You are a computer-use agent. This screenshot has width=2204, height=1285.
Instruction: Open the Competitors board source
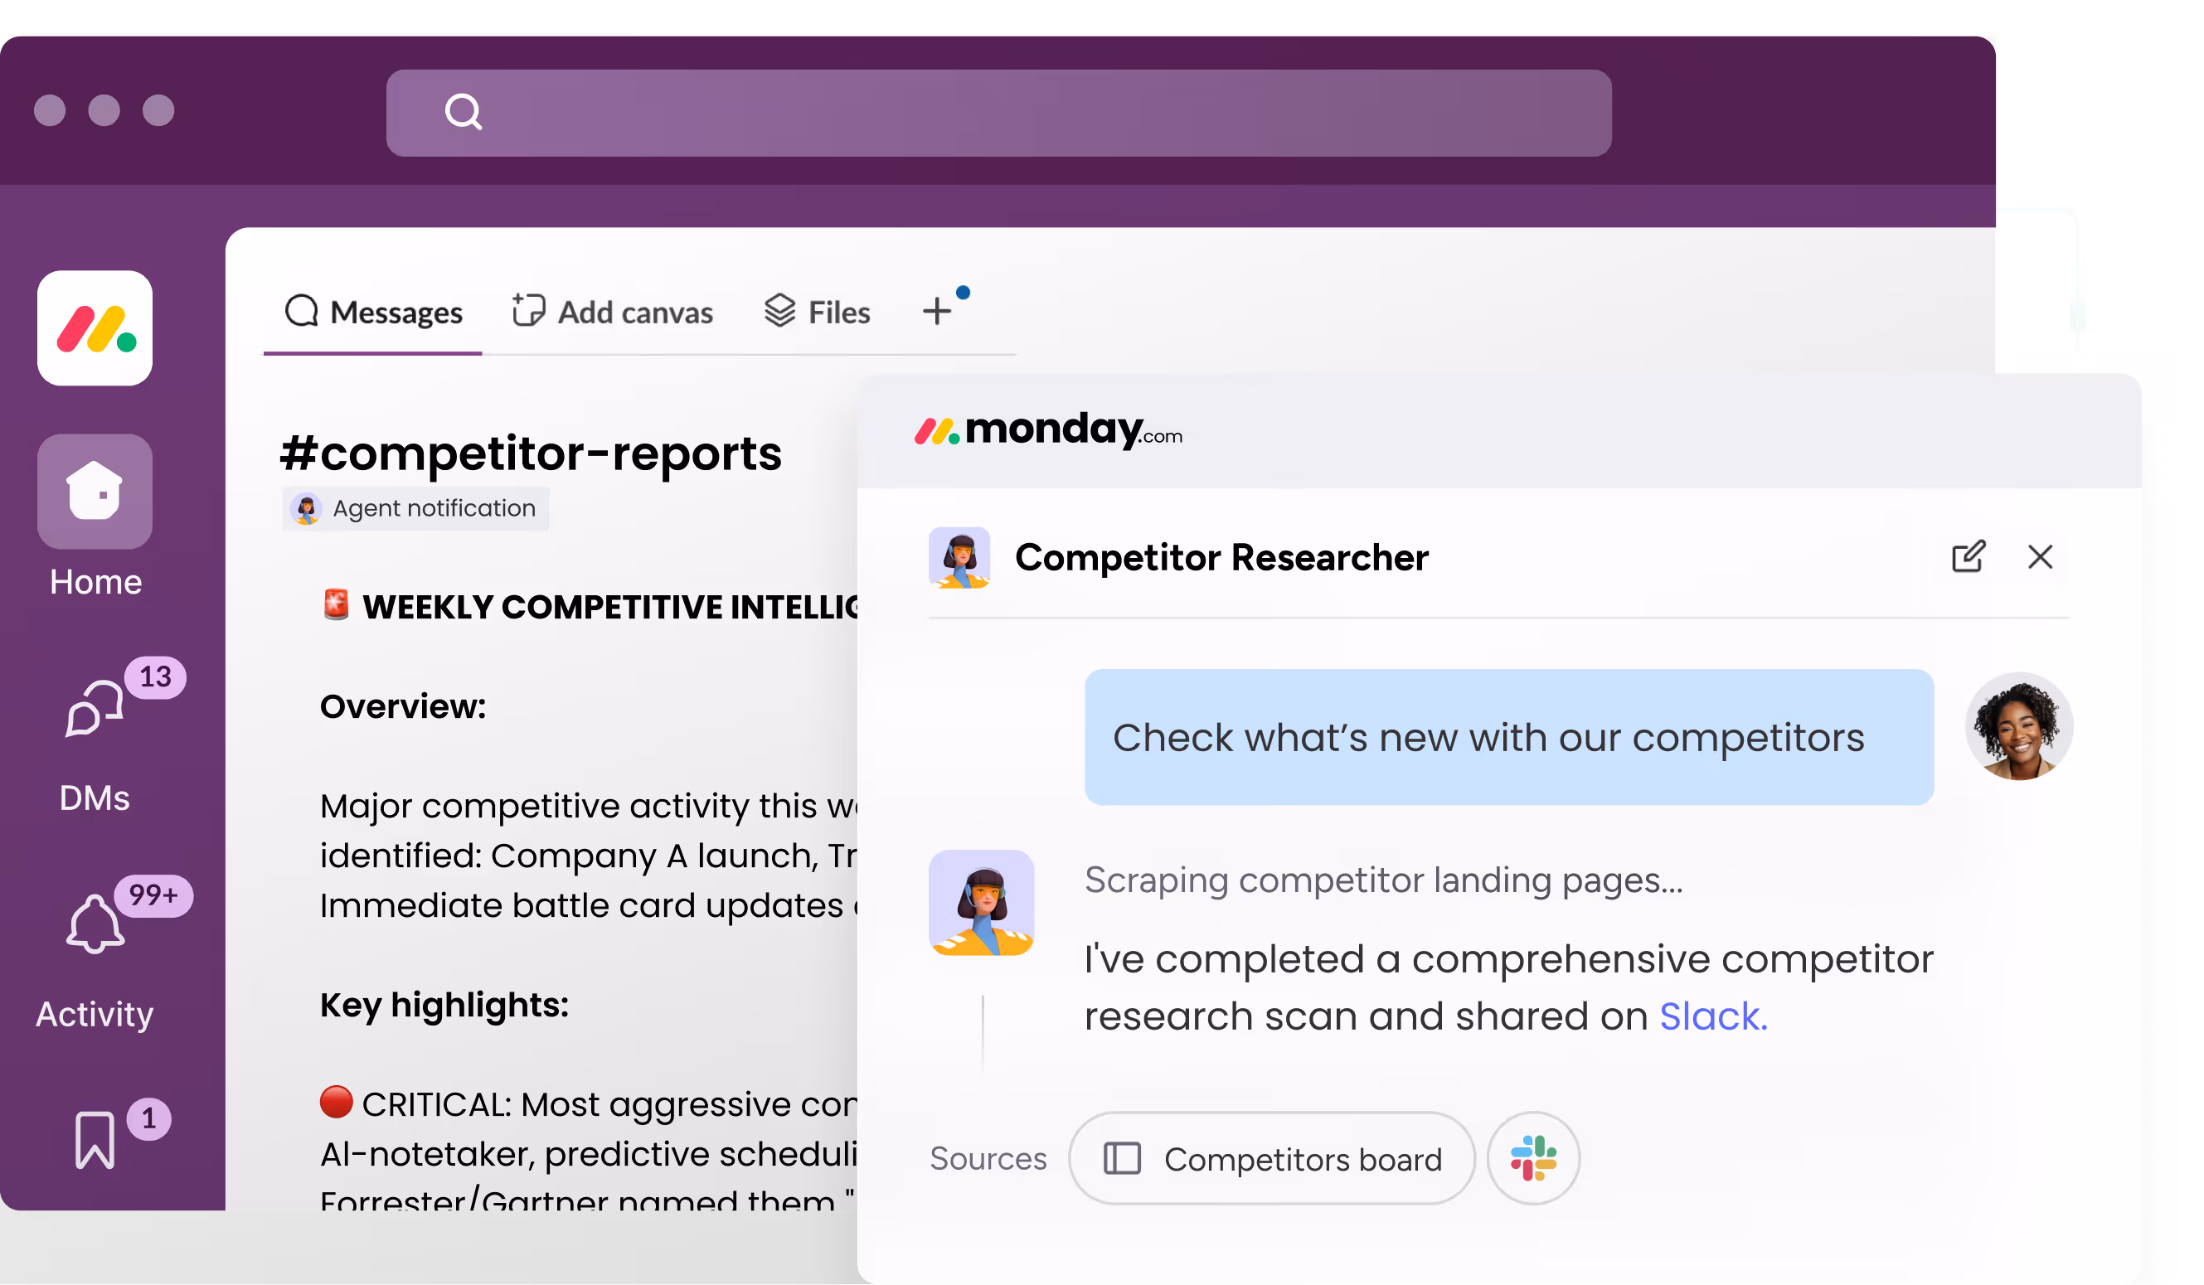tap(1273, 1159)
